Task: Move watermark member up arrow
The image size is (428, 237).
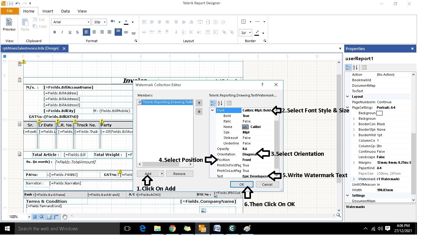Action: click(x=199, y=103)
